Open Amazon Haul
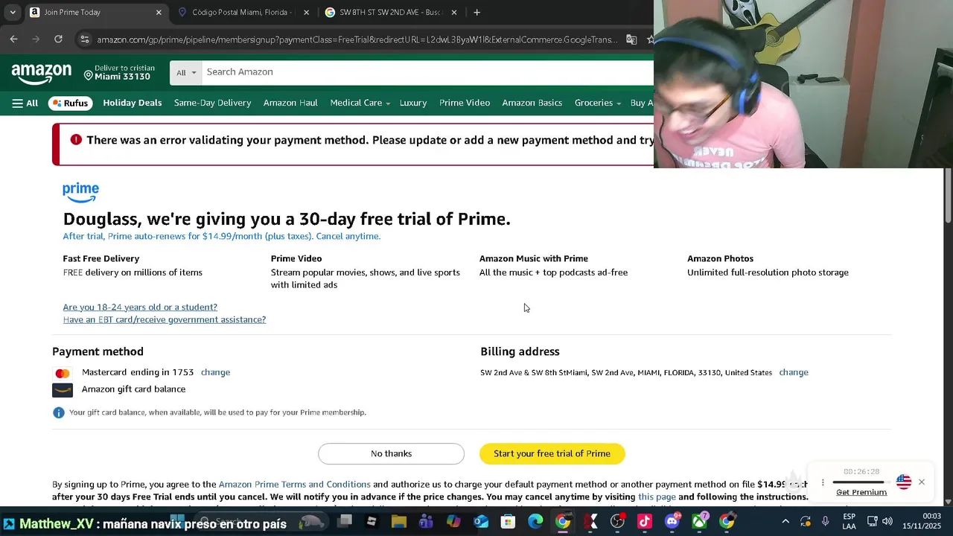 click(290, 103)
